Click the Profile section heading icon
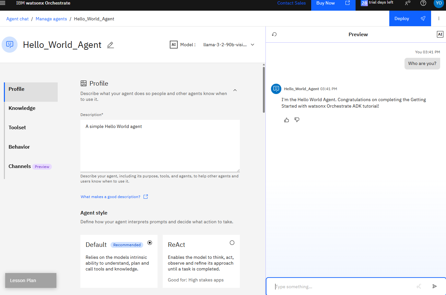This screenshot has height=295, width=446. 84,83
